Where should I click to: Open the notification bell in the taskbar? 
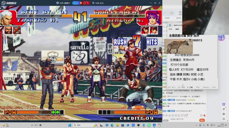pyautogui.click(x=226, y=125)
